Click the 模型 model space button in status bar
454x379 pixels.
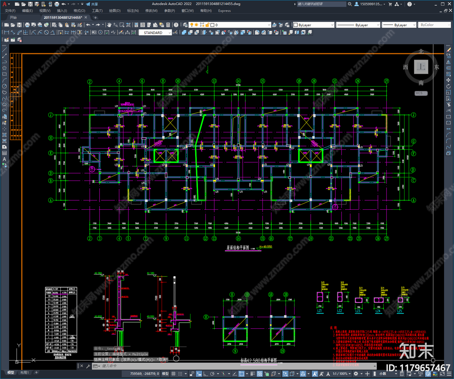tap(165, 374)
